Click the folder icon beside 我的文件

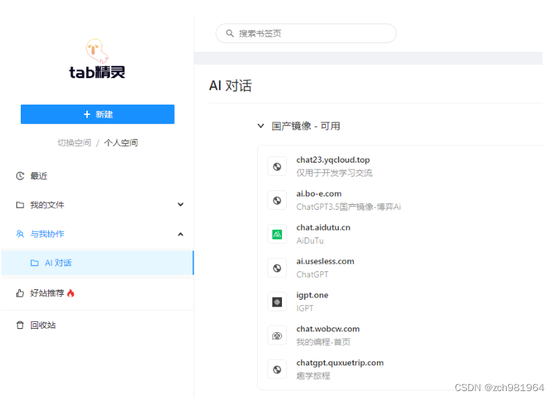click(x=20, y=205)
